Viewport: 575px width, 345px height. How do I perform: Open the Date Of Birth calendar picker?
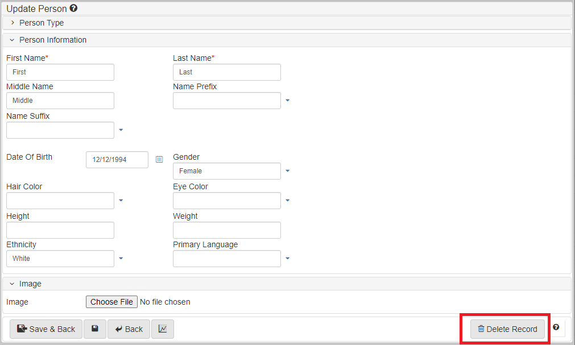(159, 160)
